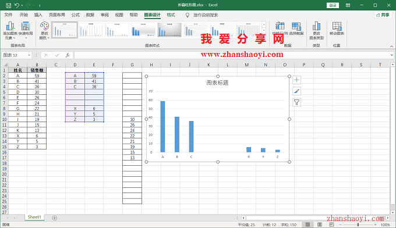Viewport: 396px width, 228px height.
Task: Switch to Page Layout view
Action: tap(320, 225)
